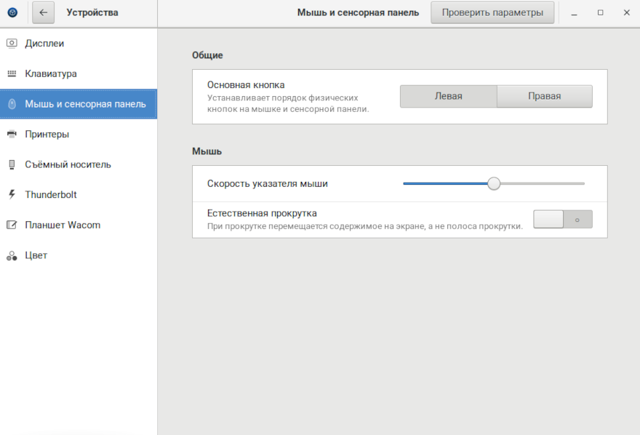Screen dimensions: 640x435
Task: Enable the Естественная прокрутка switch
Action: pyautogui.click(x=562, y=220)
